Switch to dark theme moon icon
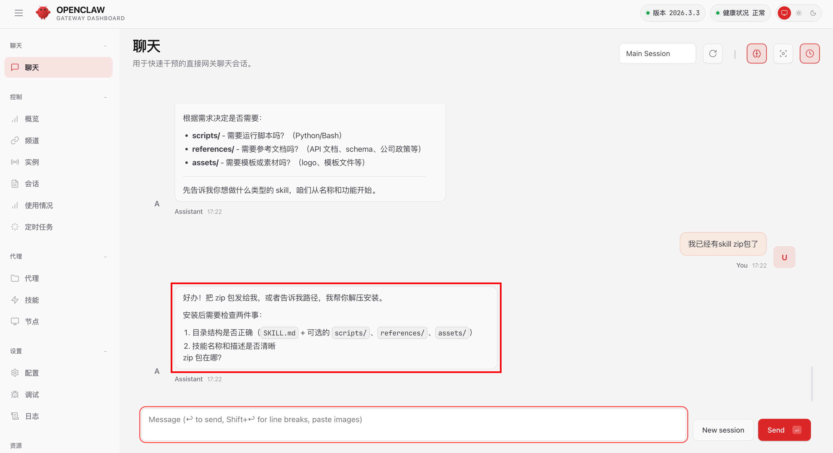 pyautogui.click(x=813, y=13)
